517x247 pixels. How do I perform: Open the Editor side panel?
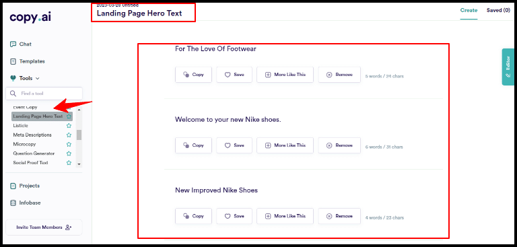(x=508, y=67)
